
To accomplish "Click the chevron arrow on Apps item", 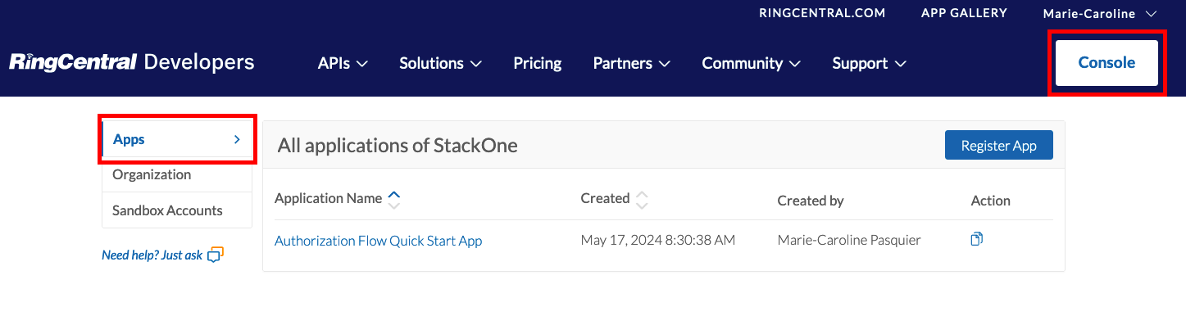I will click(x=237, y=140).
